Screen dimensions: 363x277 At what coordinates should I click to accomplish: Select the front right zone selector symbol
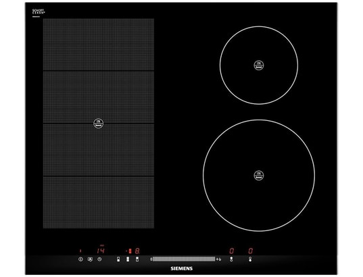click(x=250, y=259)
